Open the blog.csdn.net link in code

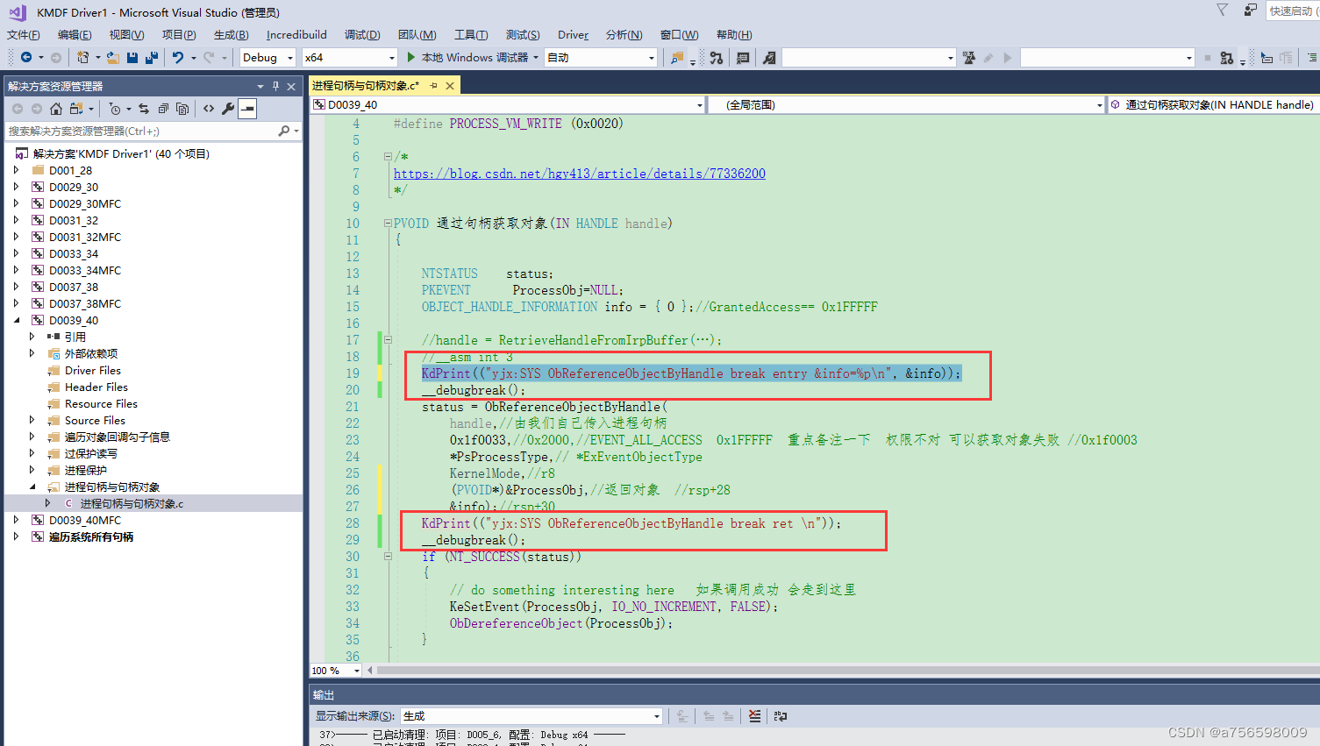pyautogui.click(x=580, y=174)
